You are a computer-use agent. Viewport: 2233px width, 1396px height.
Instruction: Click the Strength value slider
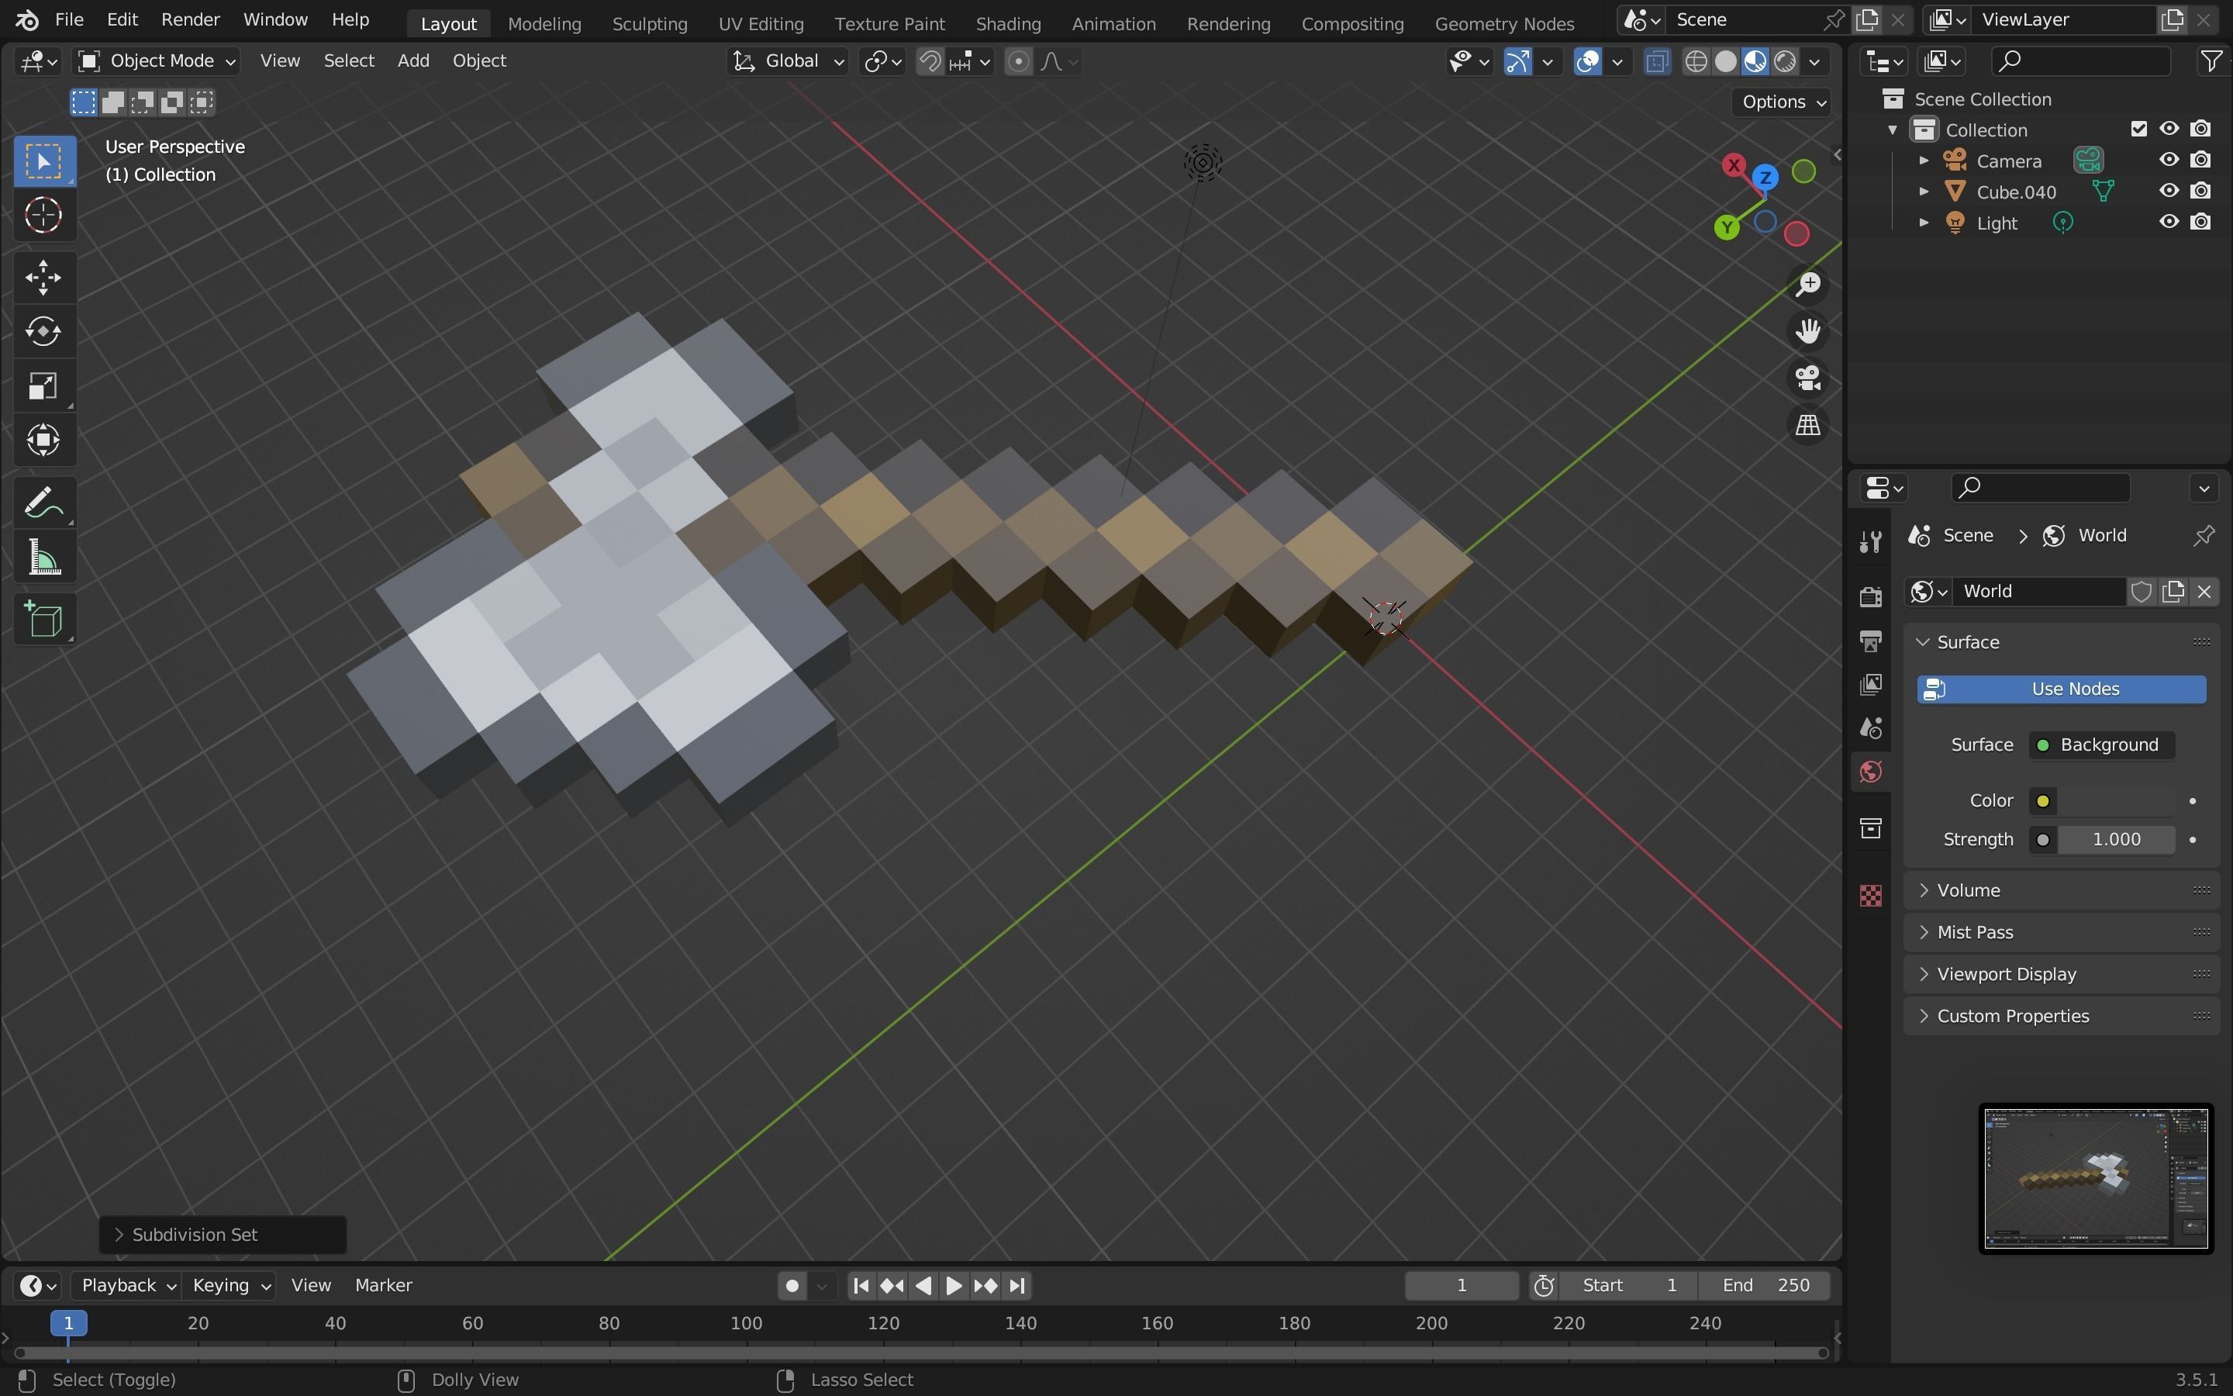2116,839
